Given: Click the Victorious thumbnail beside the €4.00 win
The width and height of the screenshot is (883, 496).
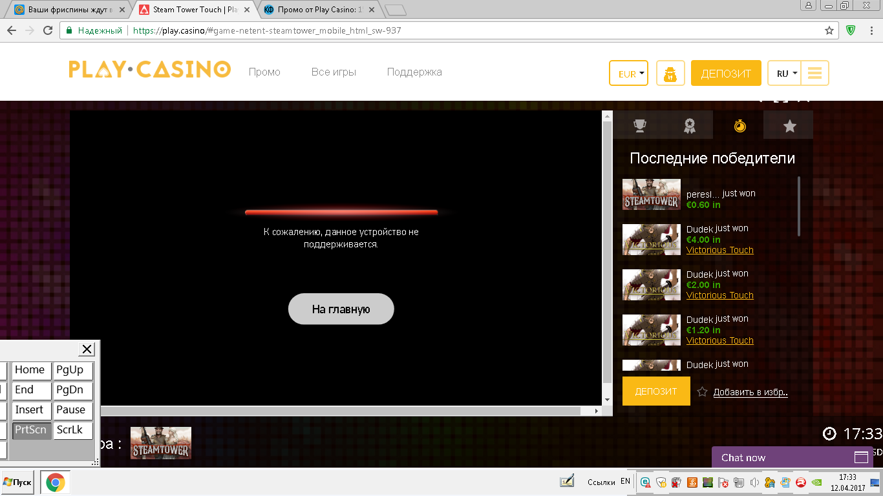Looking at the screenshot, I should (x=652, y=240).
